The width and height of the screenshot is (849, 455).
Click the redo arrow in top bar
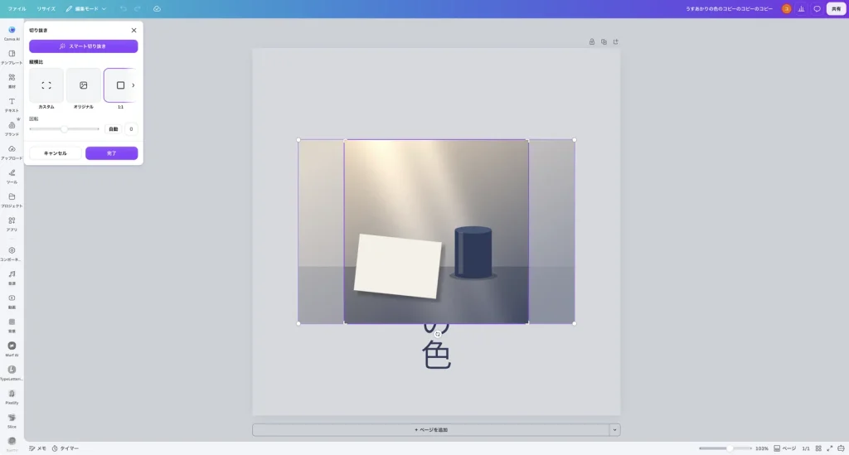138,8
